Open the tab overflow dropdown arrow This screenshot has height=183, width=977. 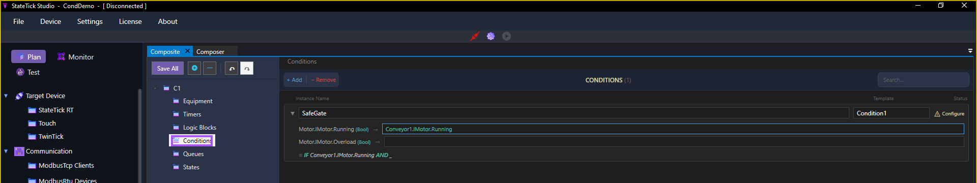coord(970,51)
